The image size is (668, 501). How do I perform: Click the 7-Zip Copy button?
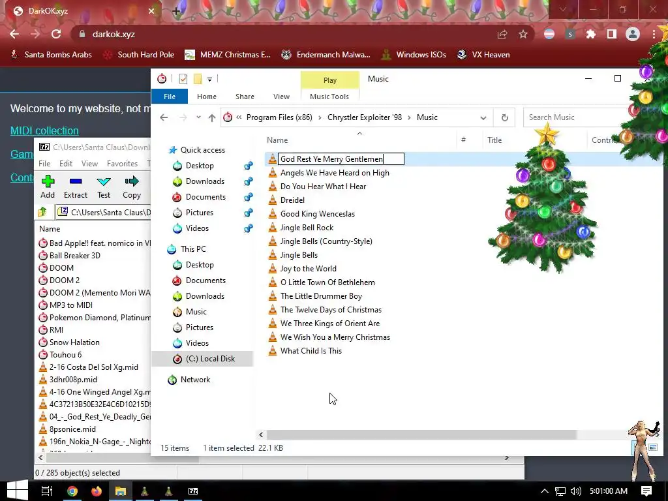tap(132, 187)
